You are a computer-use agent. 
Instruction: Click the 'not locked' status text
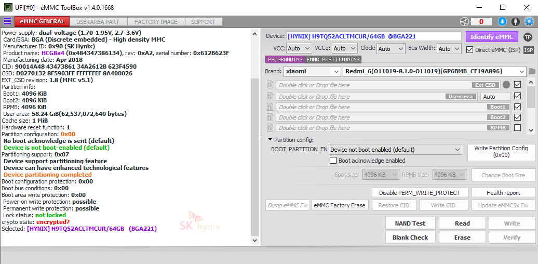pos(50,215)
